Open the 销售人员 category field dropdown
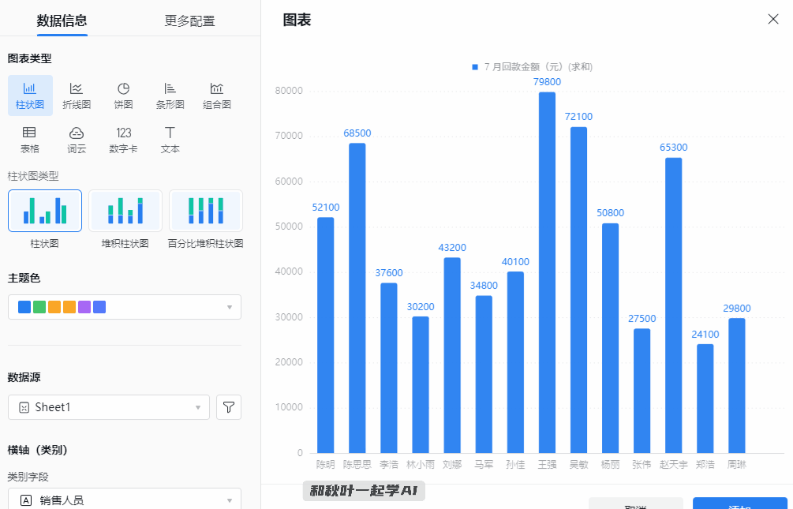 tap(125, 500)
